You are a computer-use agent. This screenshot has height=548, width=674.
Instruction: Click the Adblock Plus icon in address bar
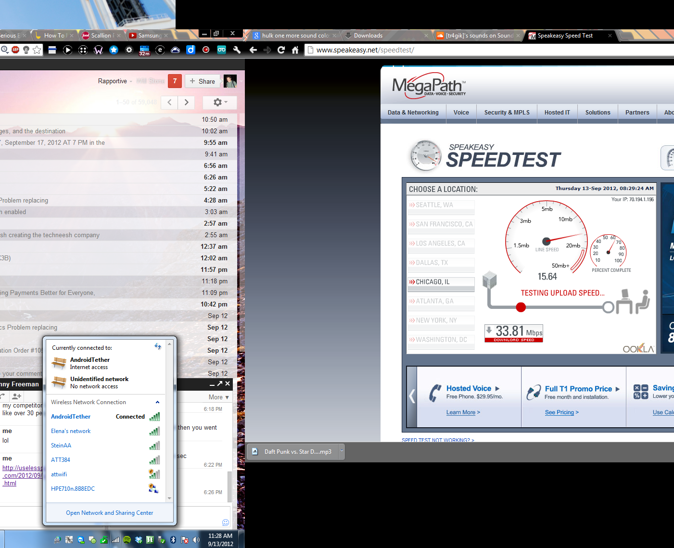(x=15, y=50)
